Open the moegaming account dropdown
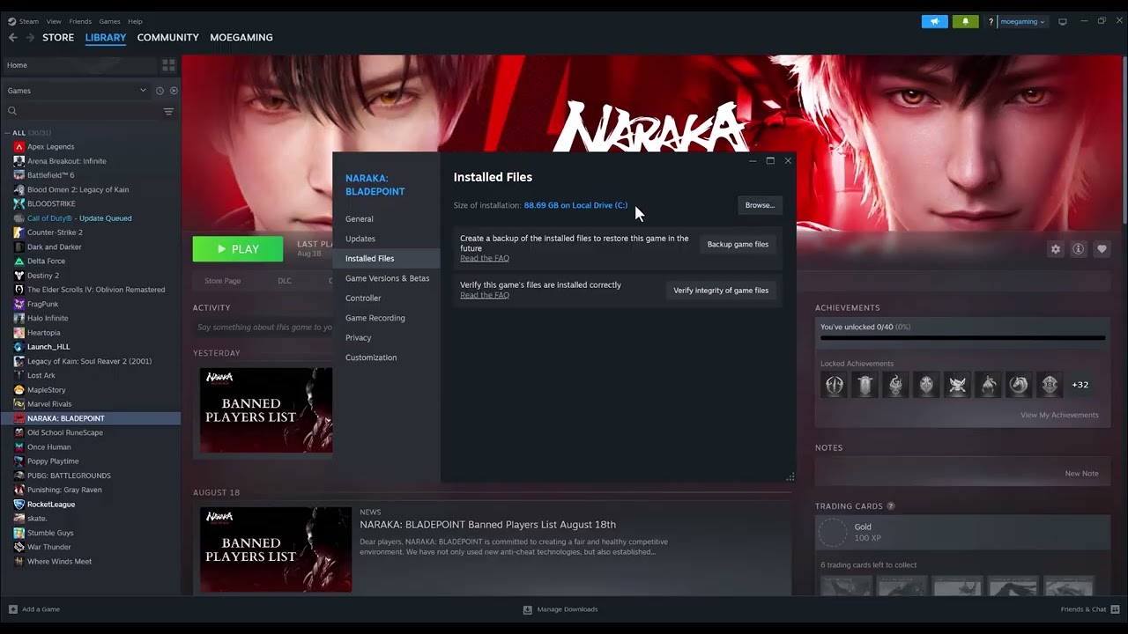The width and height of the screenshot is (1128, 634). [1023, 21]
